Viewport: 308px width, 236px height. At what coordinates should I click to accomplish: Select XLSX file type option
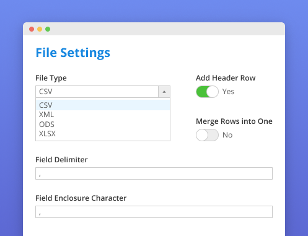(x=103, y=134)
